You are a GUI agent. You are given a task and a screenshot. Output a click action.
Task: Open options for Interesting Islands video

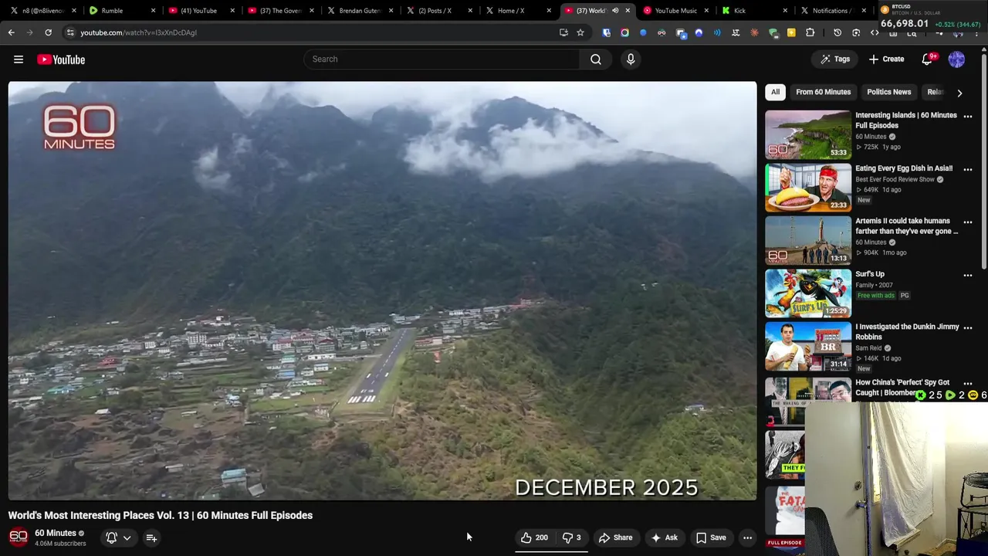pyautogui.click(x=967, y=117)
